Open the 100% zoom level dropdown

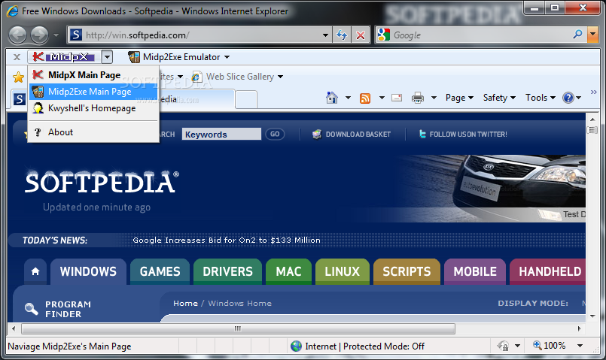tap(580, 346)
